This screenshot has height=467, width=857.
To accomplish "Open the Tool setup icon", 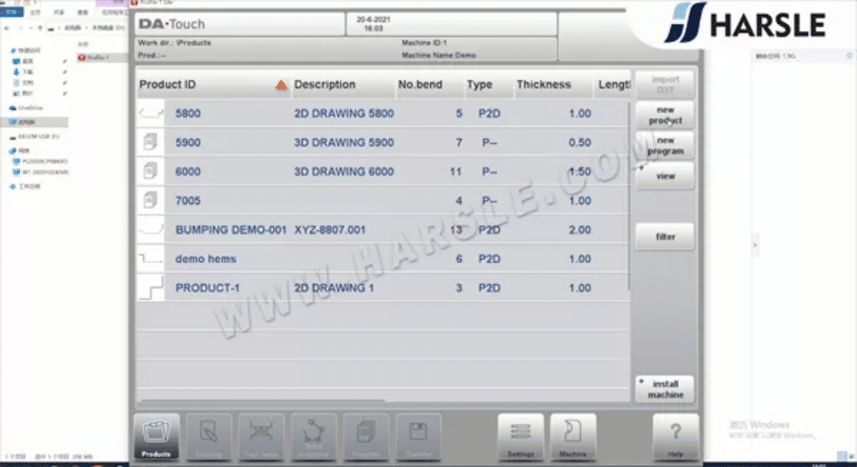I will click(x=261, y=436).
